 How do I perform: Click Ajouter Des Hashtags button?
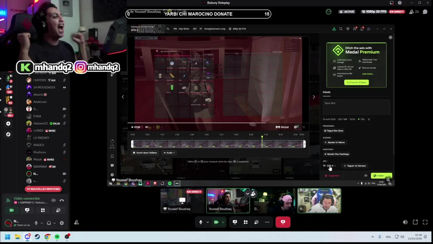[337, 154]
